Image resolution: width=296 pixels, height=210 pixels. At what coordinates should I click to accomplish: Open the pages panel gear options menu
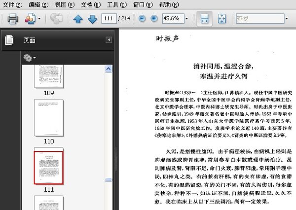pos(29,58)
